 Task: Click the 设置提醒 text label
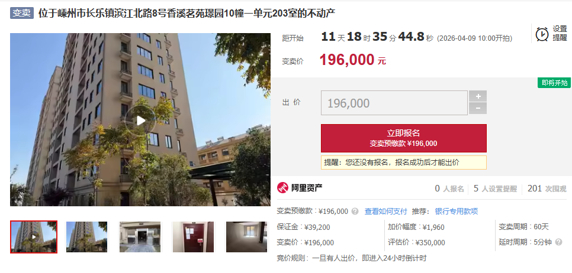[x=560, y=34]
